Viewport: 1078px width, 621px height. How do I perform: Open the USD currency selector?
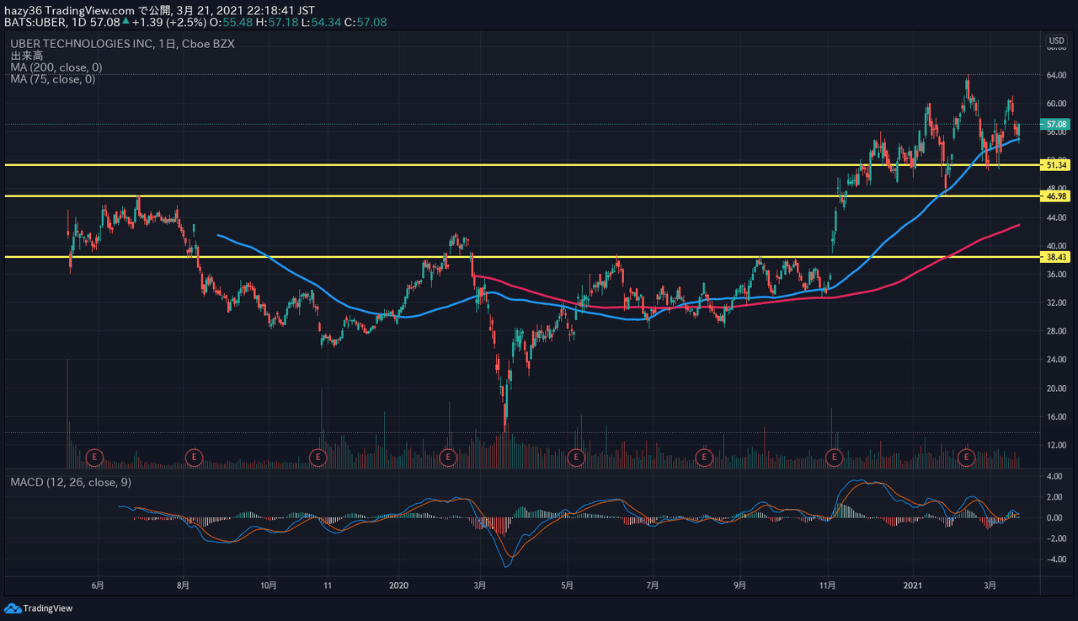click(x=1056, y=40)
